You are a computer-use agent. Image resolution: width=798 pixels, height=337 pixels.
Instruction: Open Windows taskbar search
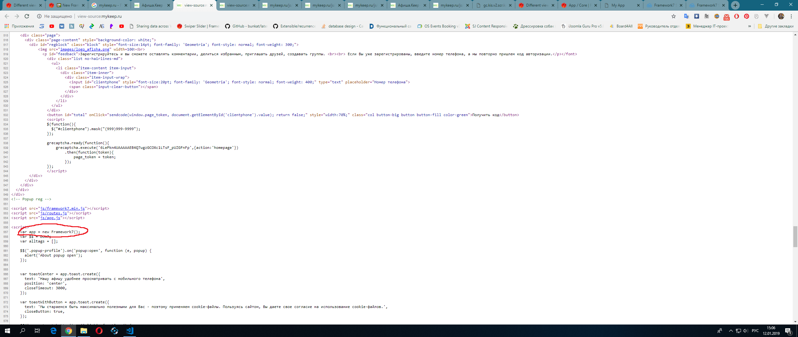(22, 331)
